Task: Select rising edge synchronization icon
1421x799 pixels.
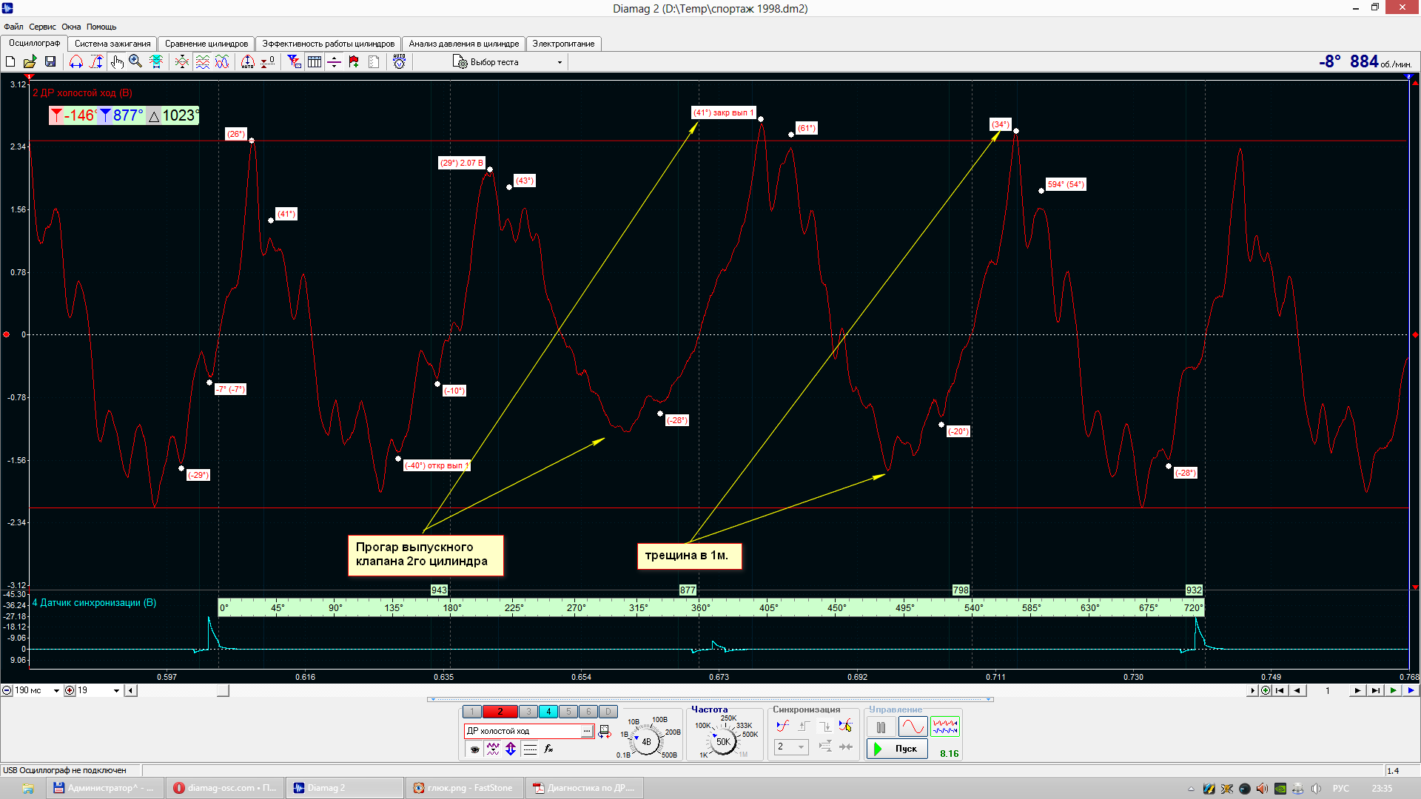Action: coord(804,726)
